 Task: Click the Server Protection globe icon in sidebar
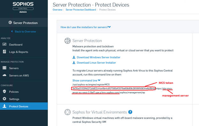[x=10, y=22]
